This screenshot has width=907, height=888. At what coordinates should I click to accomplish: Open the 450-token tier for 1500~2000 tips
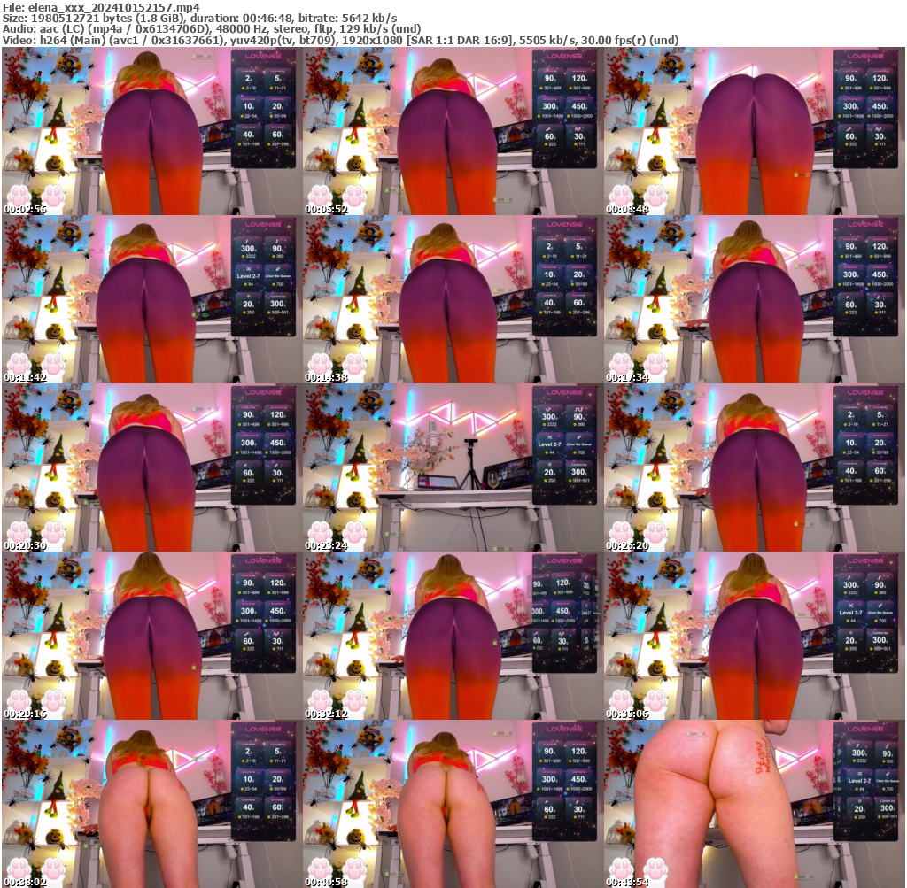point(880,106)
